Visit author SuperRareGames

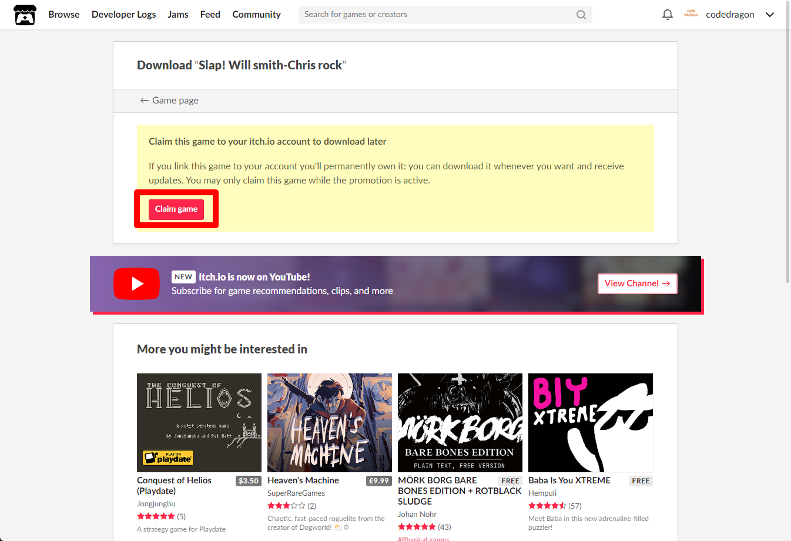(296, 493)
